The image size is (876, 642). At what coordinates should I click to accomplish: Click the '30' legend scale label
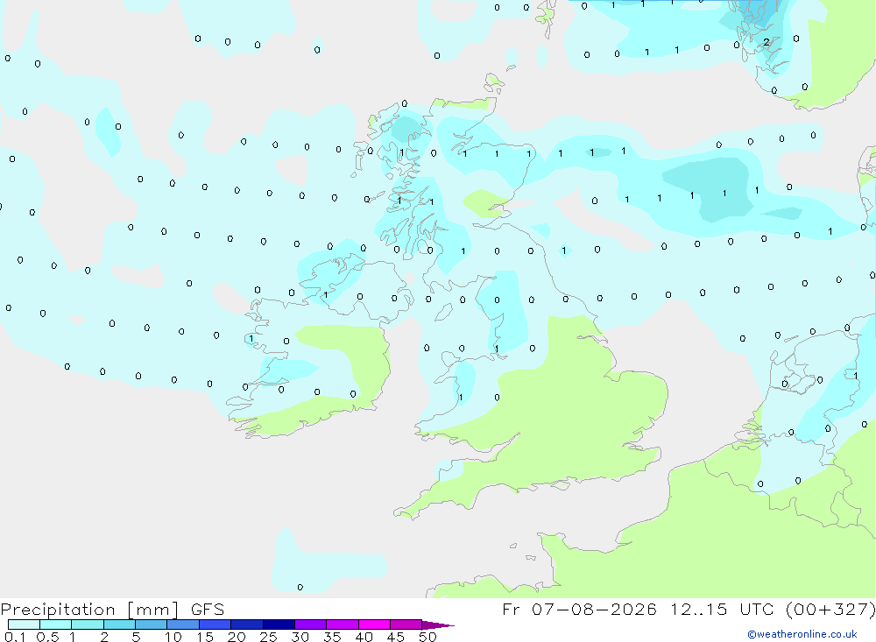pos(300,637)
